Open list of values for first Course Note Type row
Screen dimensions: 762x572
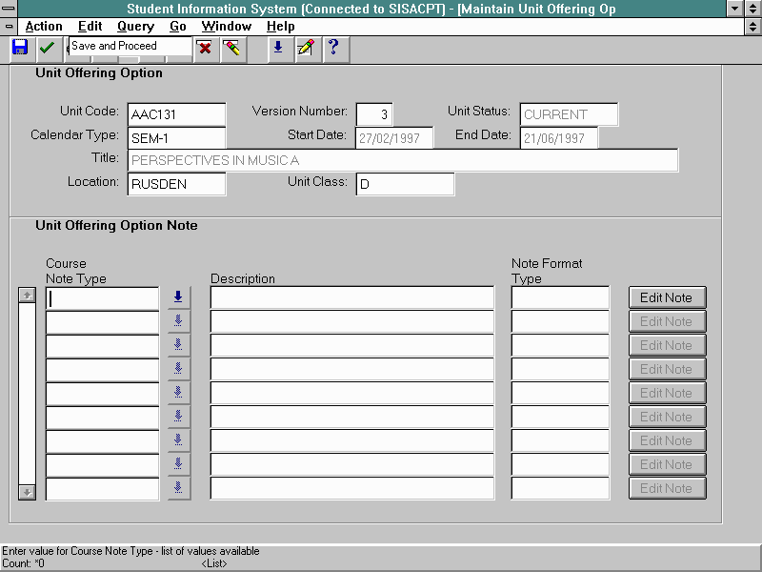pos(178,297)
